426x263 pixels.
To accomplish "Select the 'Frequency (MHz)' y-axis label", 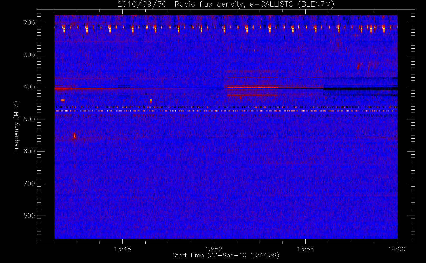I will (16, 127).
